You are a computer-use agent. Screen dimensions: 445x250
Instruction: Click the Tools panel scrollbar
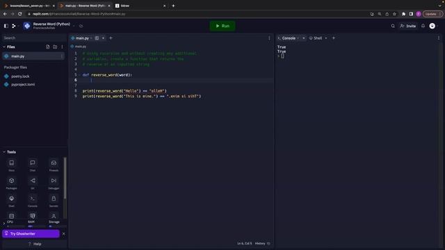click(x=65, y=178)
